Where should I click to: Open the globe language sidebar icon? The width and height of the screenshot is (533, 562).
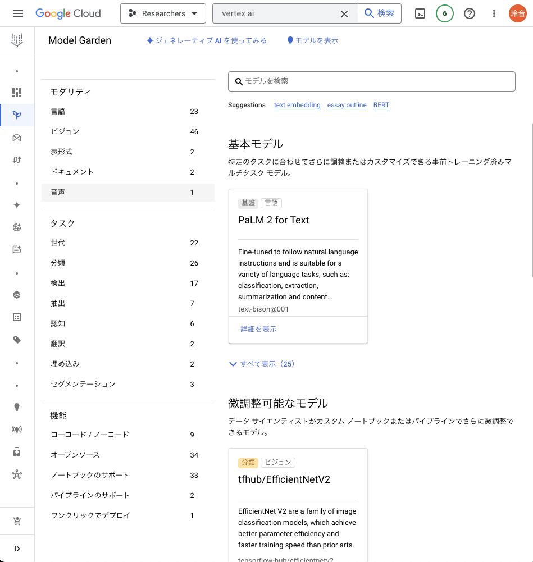point(17,227)
